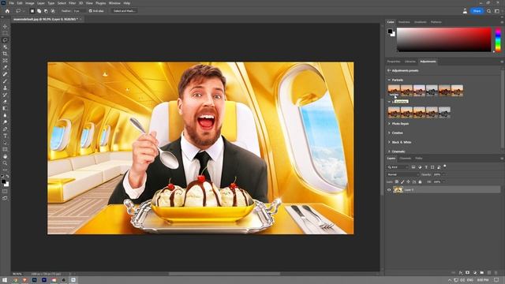Image resolution: width=505 pixels, height=284 pixels.
Task: Click the rainbow hue slider strip
Action: tap(498, 39)
